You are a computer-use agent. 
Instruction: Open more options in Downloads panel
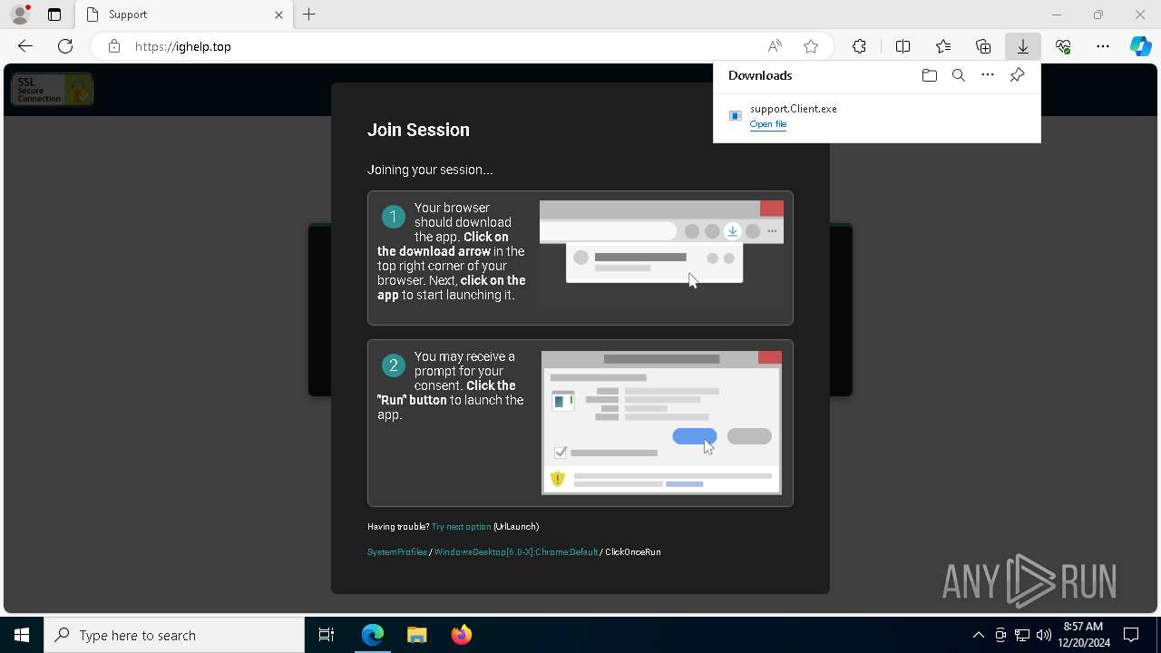[x=988, y=75]
